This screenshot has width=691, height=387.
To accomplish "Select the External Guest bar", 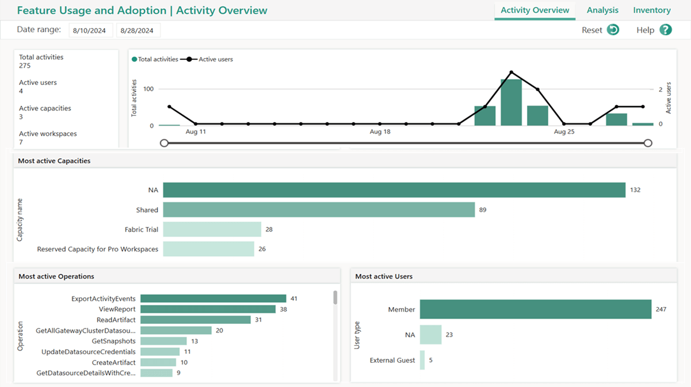I will [x=423, y=360].
